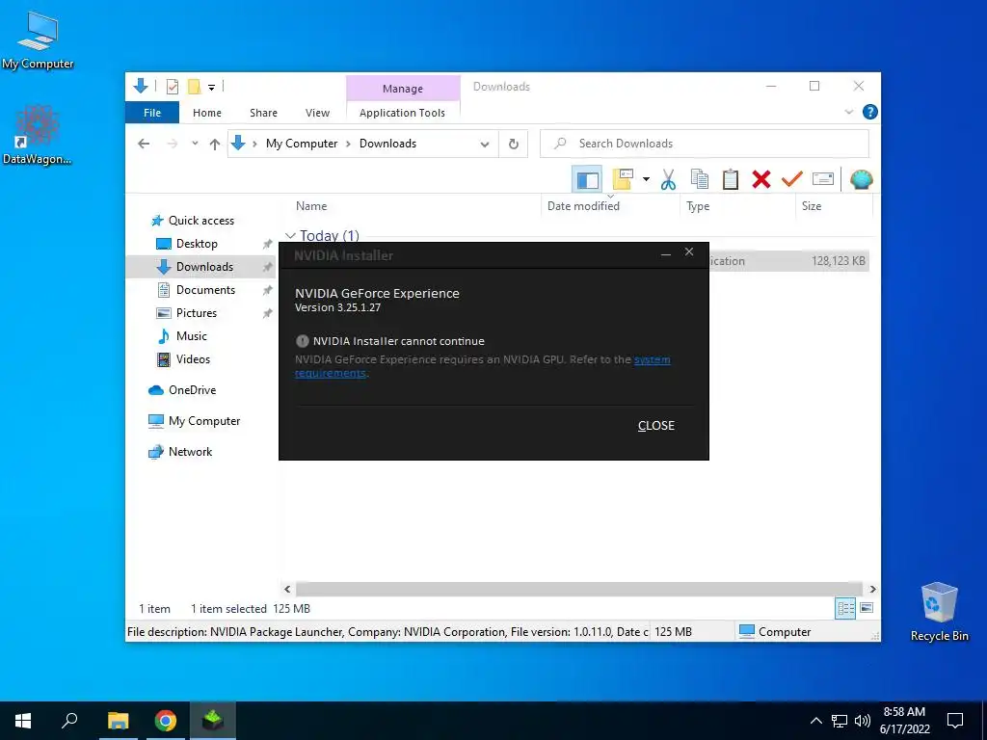Select the Manage contextual tab
The image size is (987, 740).
[x=403, y=89]
